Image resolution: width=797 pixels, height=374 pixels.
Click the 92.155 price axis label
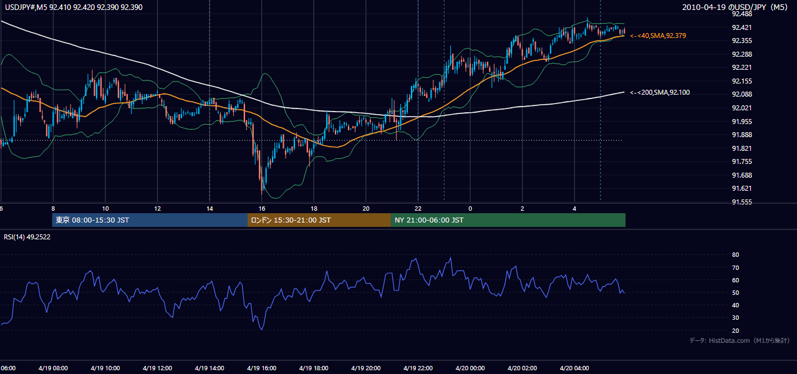click(742, 81)
